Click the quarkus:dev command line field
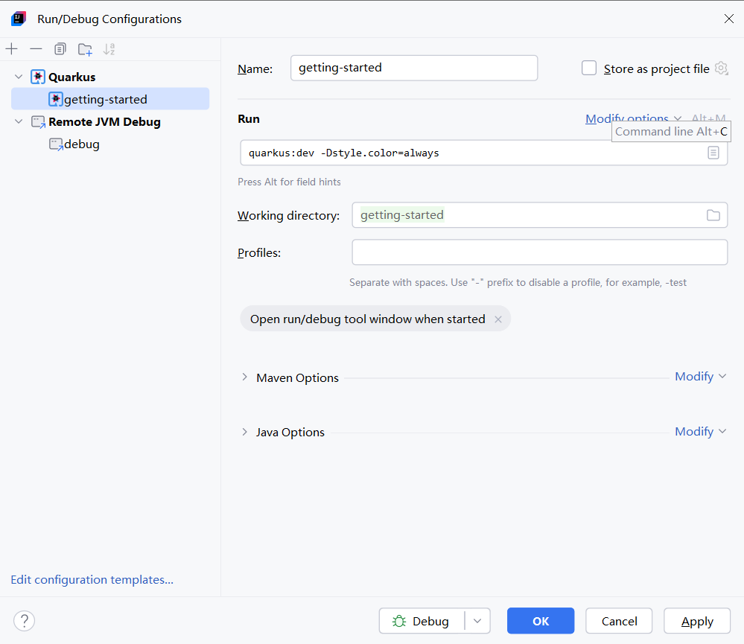 (483, 153)
